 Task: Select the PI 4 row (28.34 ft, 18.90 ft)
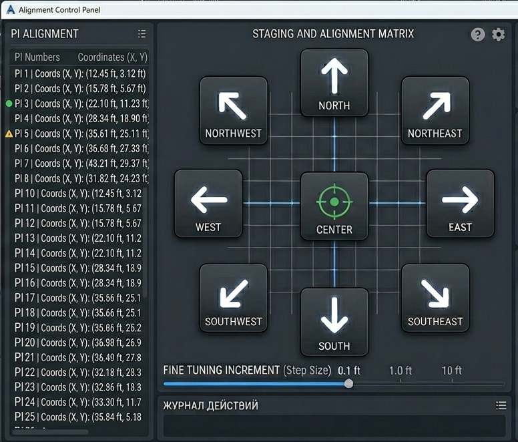point(79,119)
